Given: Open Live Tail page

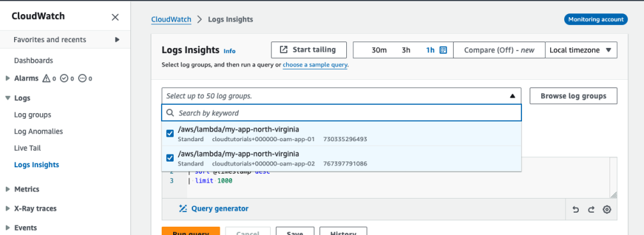Looking at the screenshot, I should point(27,148).
